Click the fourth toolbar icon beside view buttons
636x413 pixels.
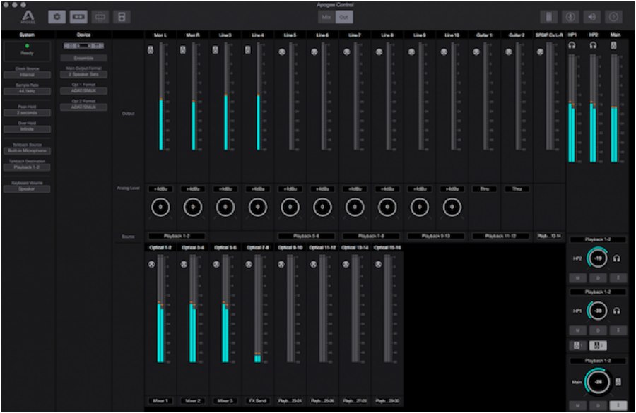tap(122, 17)
